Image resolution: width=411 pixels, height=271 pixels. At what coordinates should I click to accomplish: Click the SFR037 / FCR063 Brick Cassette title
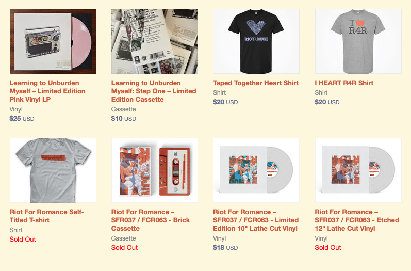(x=151, y=220)
